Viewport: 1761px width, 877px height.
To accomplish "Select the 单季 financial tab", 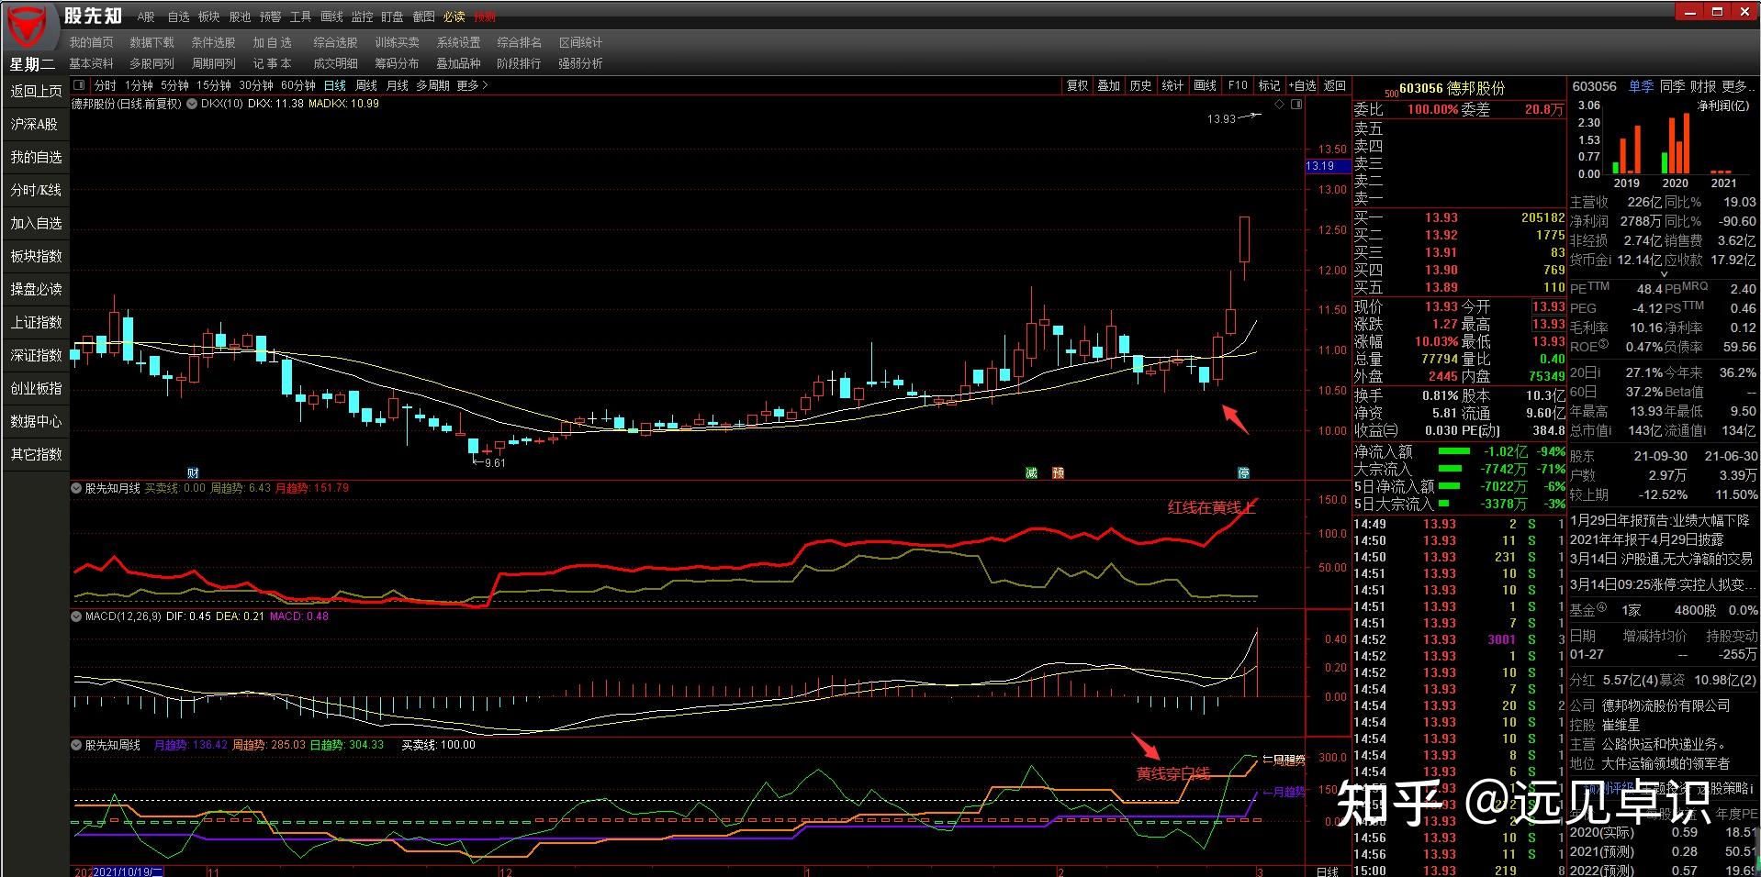I will [1642, 86].
